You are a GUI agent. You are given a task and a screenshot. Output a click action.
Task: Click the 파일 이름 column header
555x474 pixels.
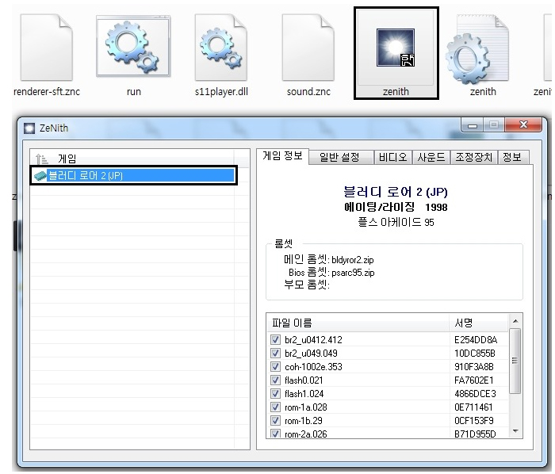pos(358,323)
